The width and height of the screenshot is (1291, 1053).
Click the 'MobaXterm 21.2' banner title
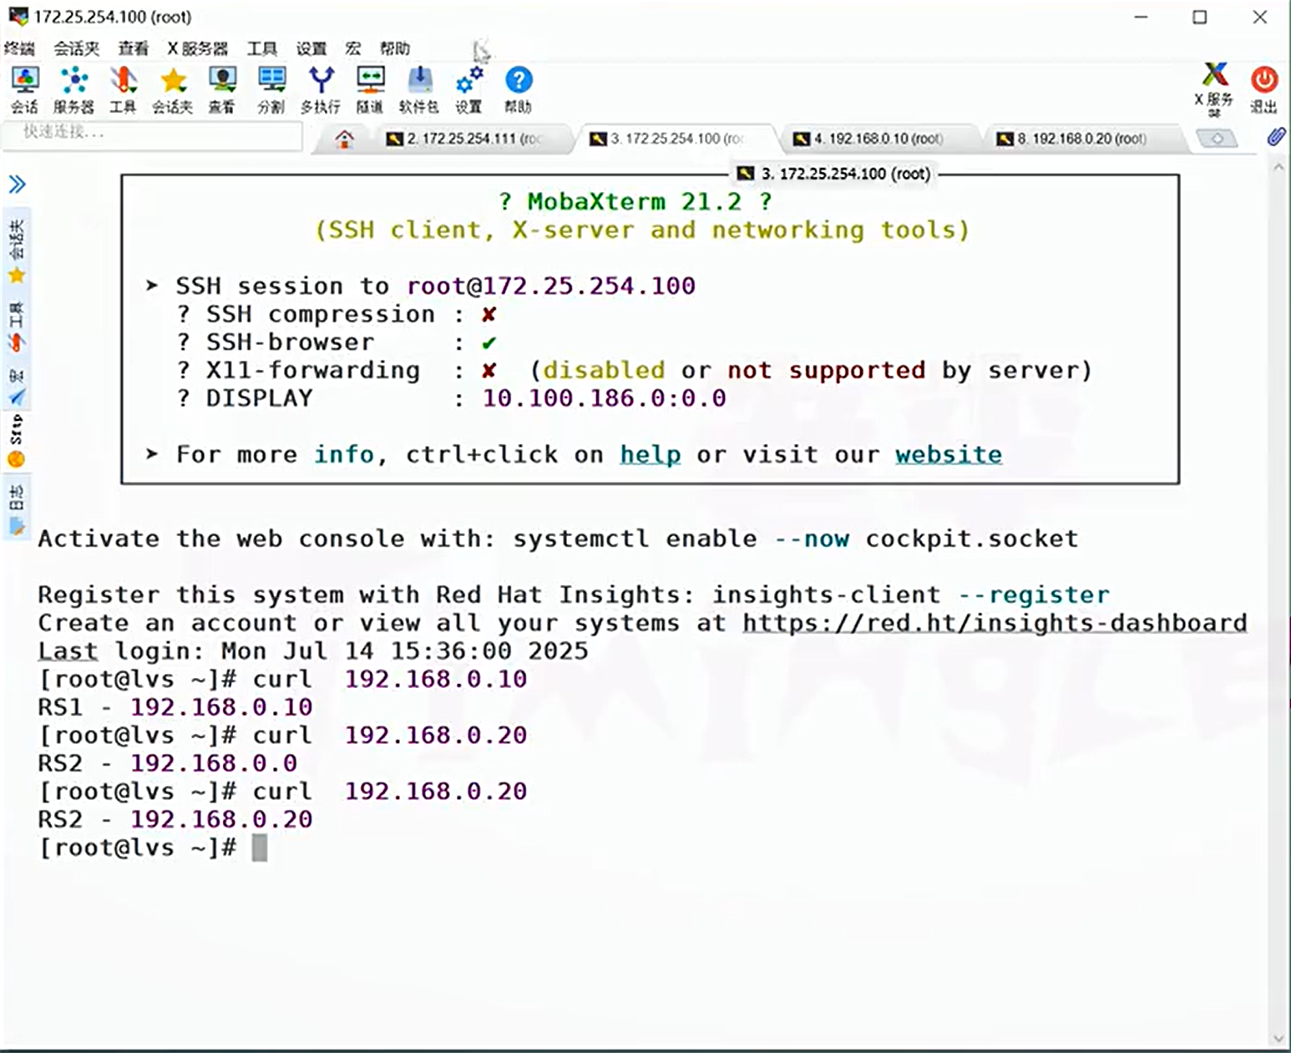(x=634, y=201)
